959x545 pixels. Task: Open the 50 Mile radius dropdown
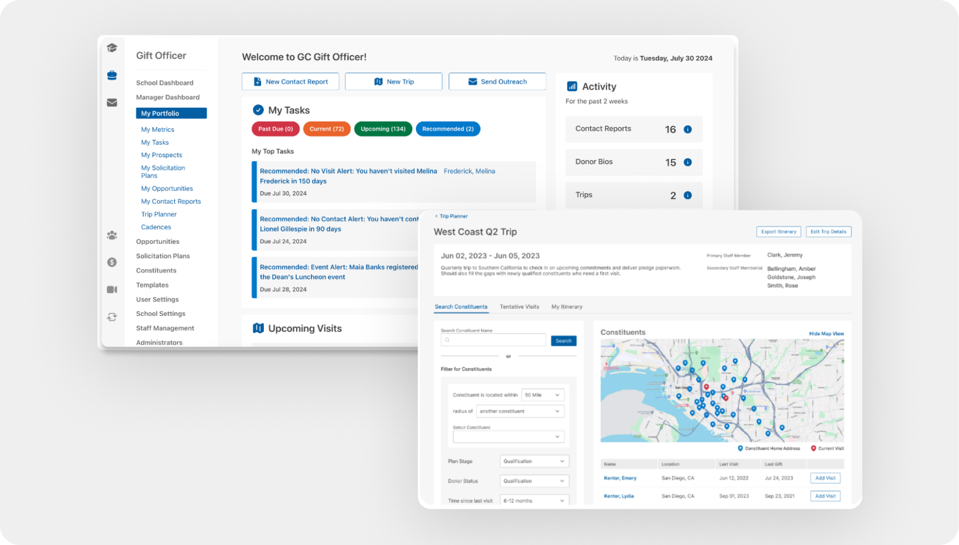click(x=543, y=395)
